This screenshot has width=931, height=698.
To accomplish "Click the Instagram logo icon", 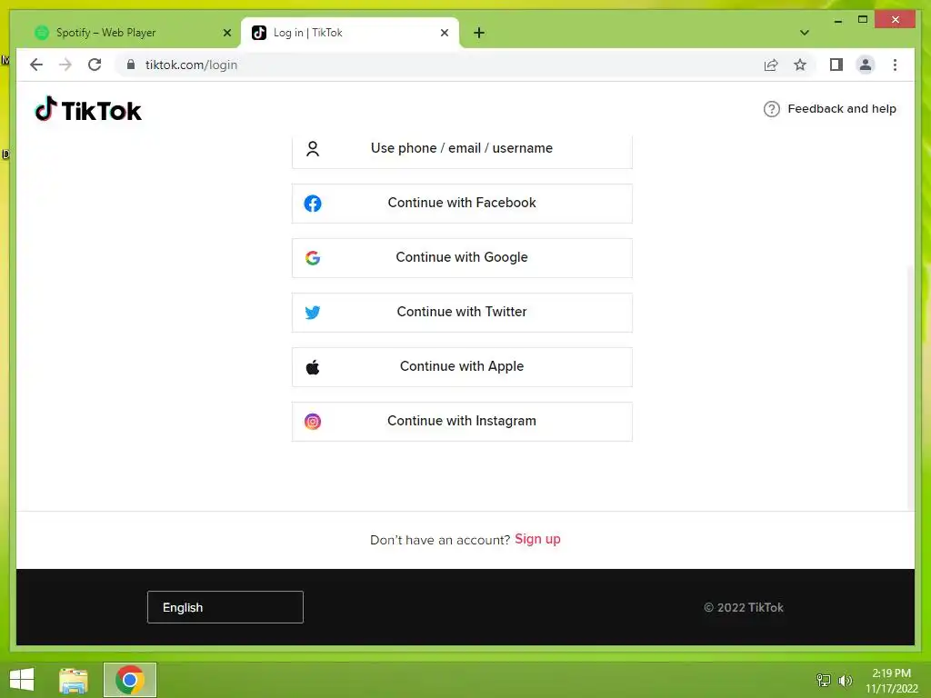I will [313, 422].
